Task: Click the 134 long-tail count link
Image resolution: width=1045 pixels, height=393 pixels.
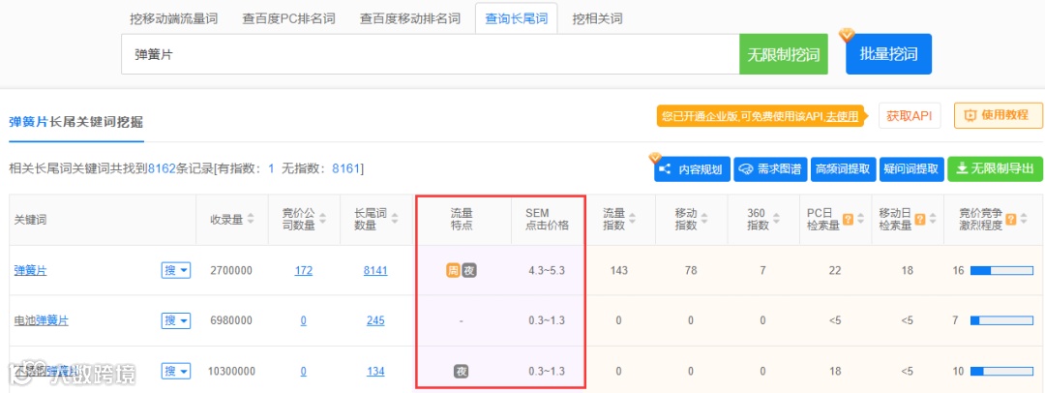Action: point(375,371)
